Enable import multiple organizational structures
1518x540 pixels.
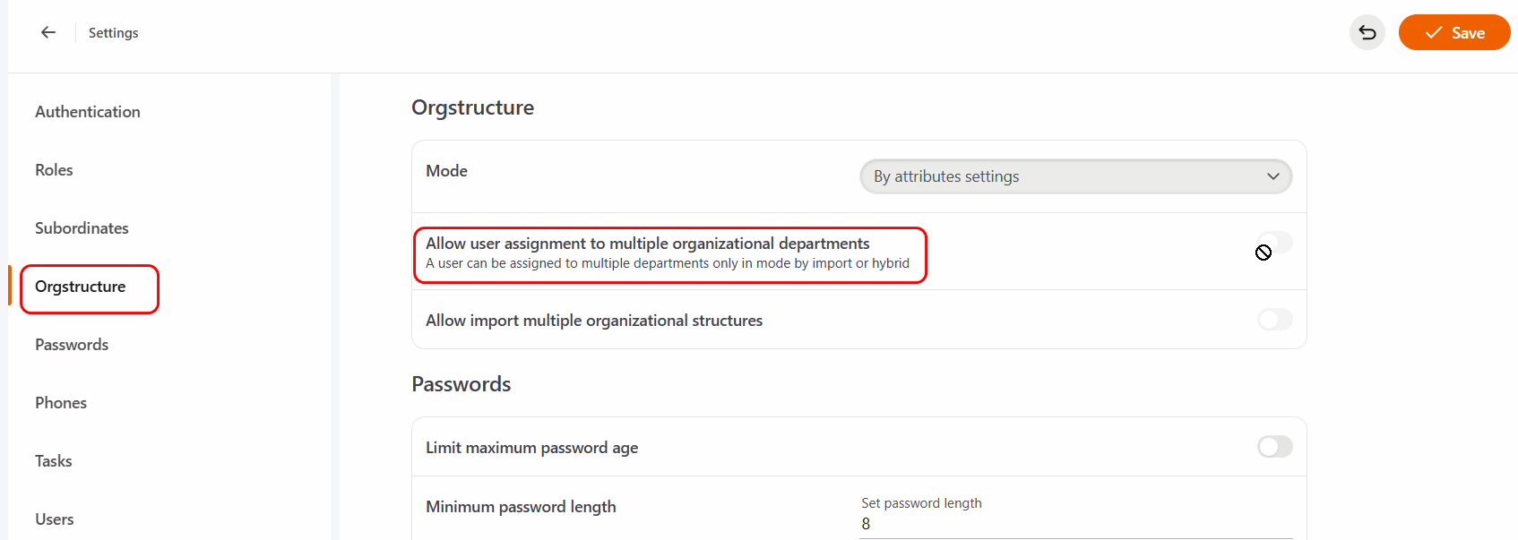pos(1274,320)
